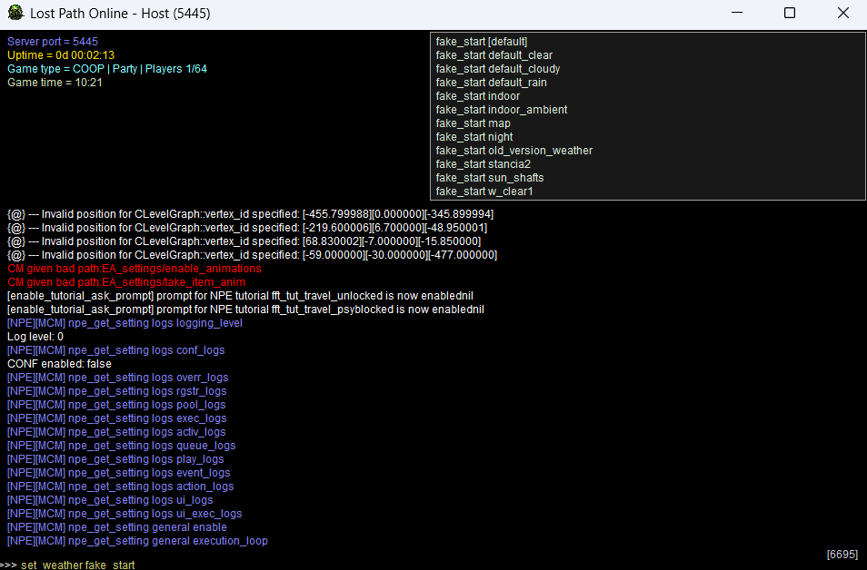Pick 'fake_start map' suggestion
This screenshot has width=867, height=570.
tap(473, 123)
